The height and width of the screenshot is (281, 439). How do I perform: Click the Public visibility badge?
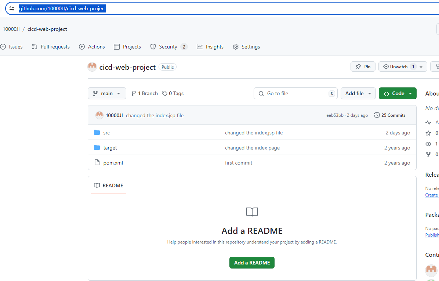pos(167,67)
